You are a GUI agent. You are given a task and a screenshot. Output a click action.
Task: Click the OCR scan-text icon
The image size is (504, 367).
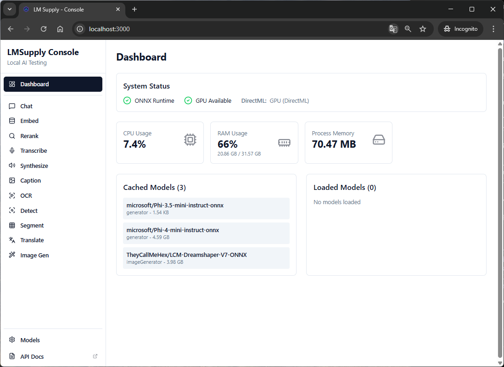(12, 196)
